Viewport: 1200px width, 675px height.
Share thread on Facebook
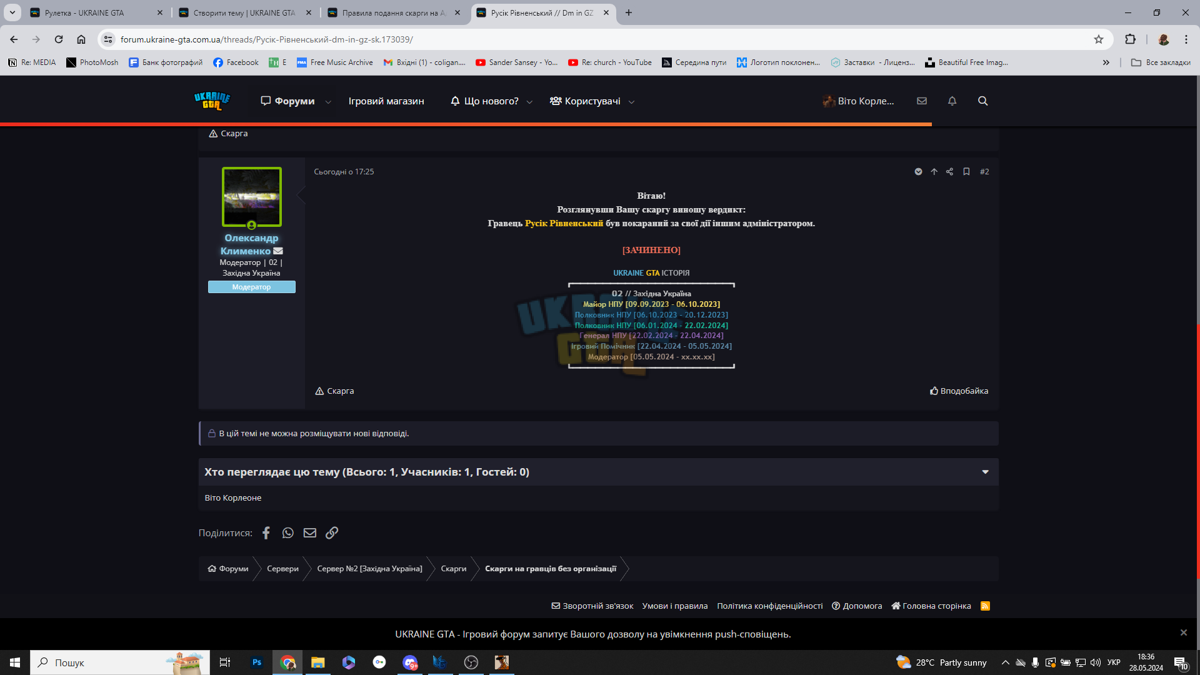coord(266,532)
